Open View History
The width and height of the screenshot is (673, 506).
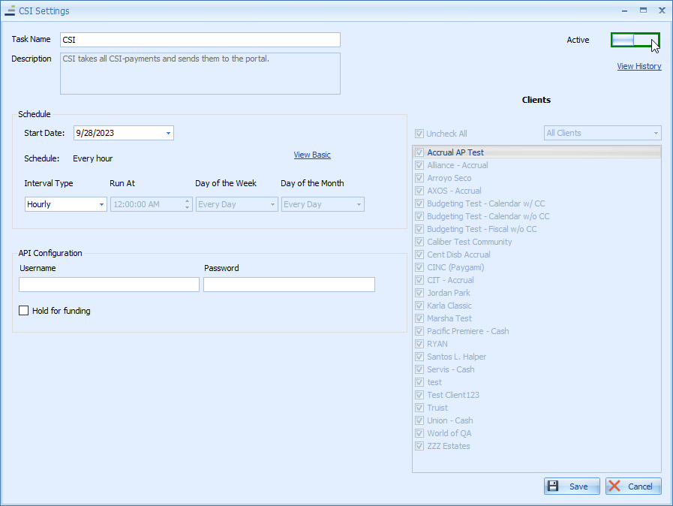tap(638, 66)
